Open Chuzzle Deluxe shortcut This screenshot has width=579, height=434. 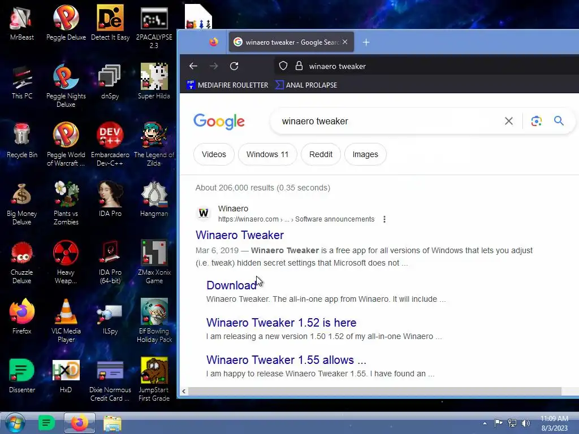[22, 262]
